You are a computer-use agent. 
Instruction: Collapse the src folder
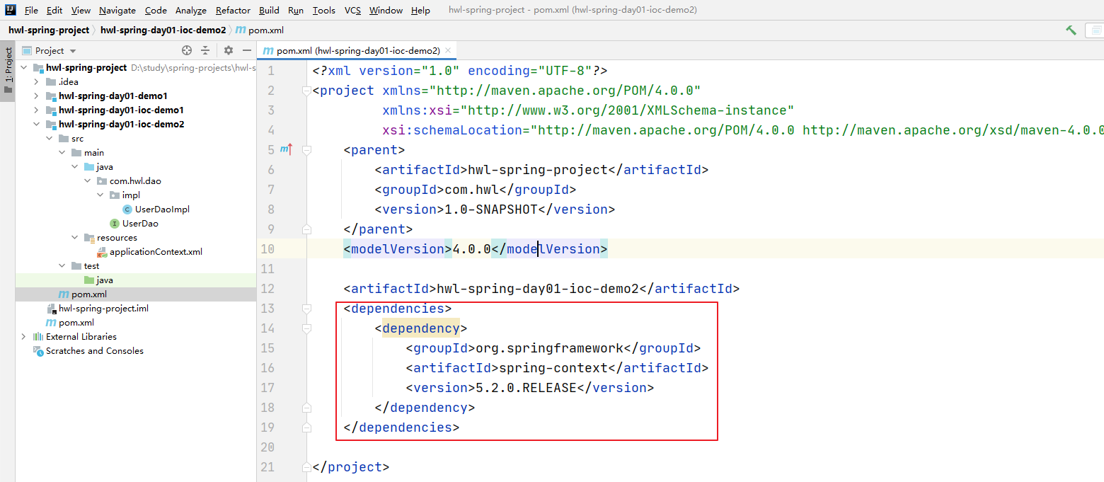pos(50,139)
